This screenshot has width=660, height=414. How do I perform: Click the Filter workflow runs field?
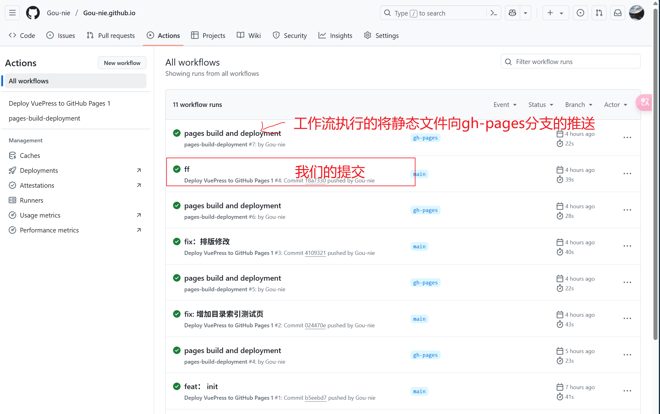pos(571,62)
